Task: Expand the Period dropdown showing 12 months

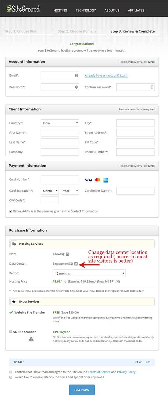Action: coord(89,273)
